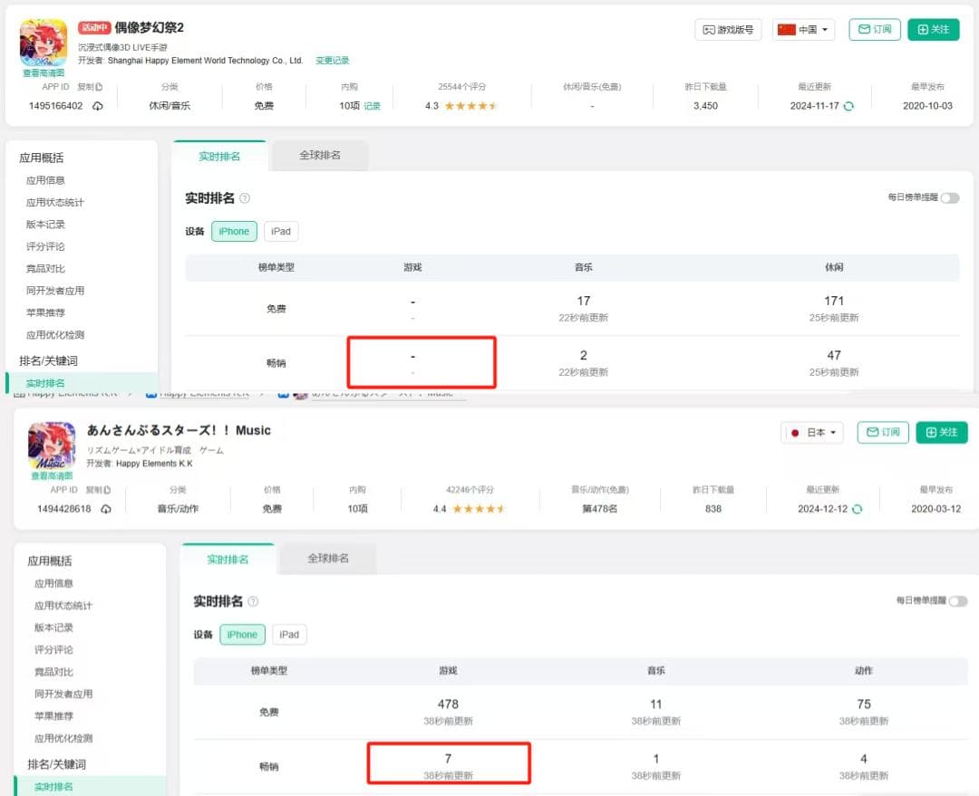Switch to 全球排名 tab in lower panel
This screenshot has width=979, height=796.
(x=328, y=559)
